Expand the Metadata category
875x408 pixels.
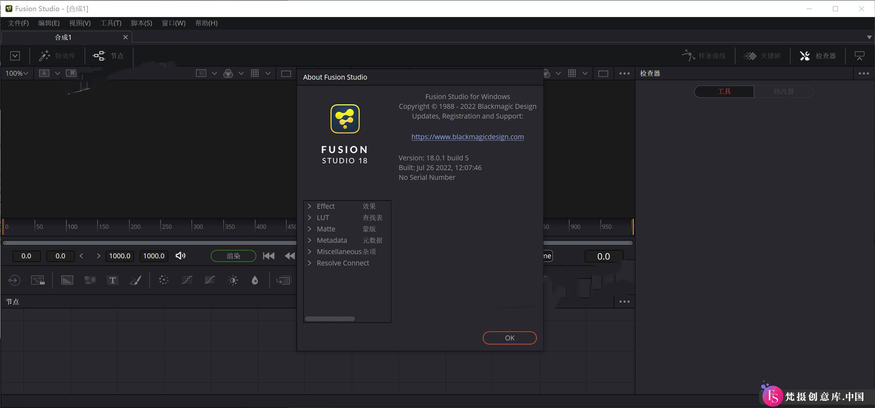(x=309, y=240)
